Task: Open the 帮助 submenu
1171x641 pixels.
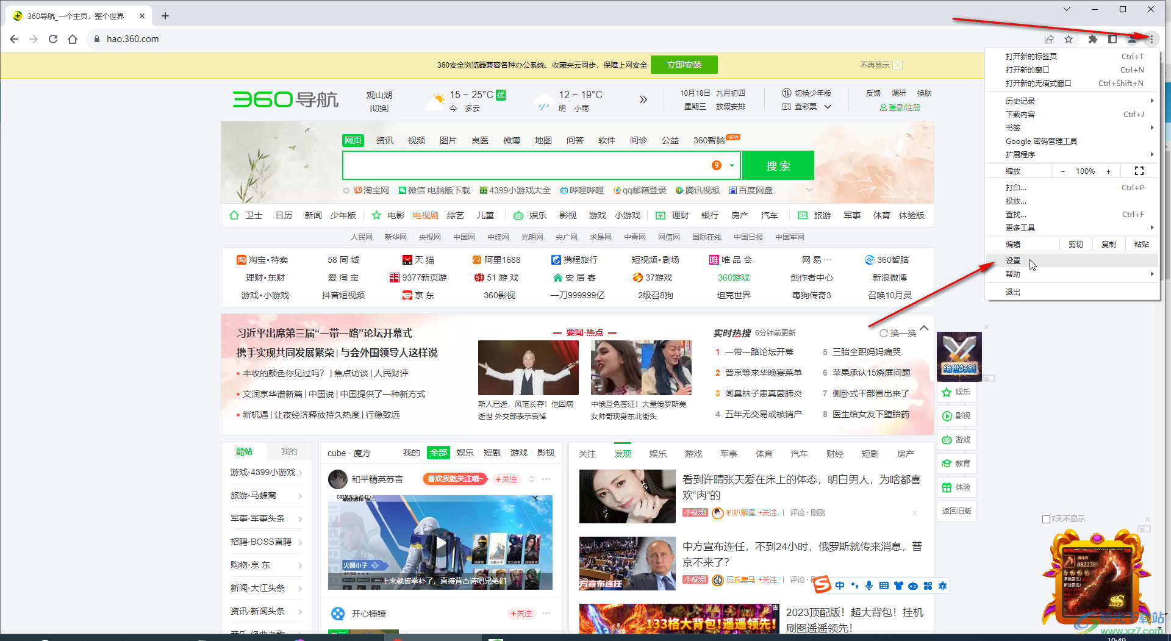Action: 1072,274
